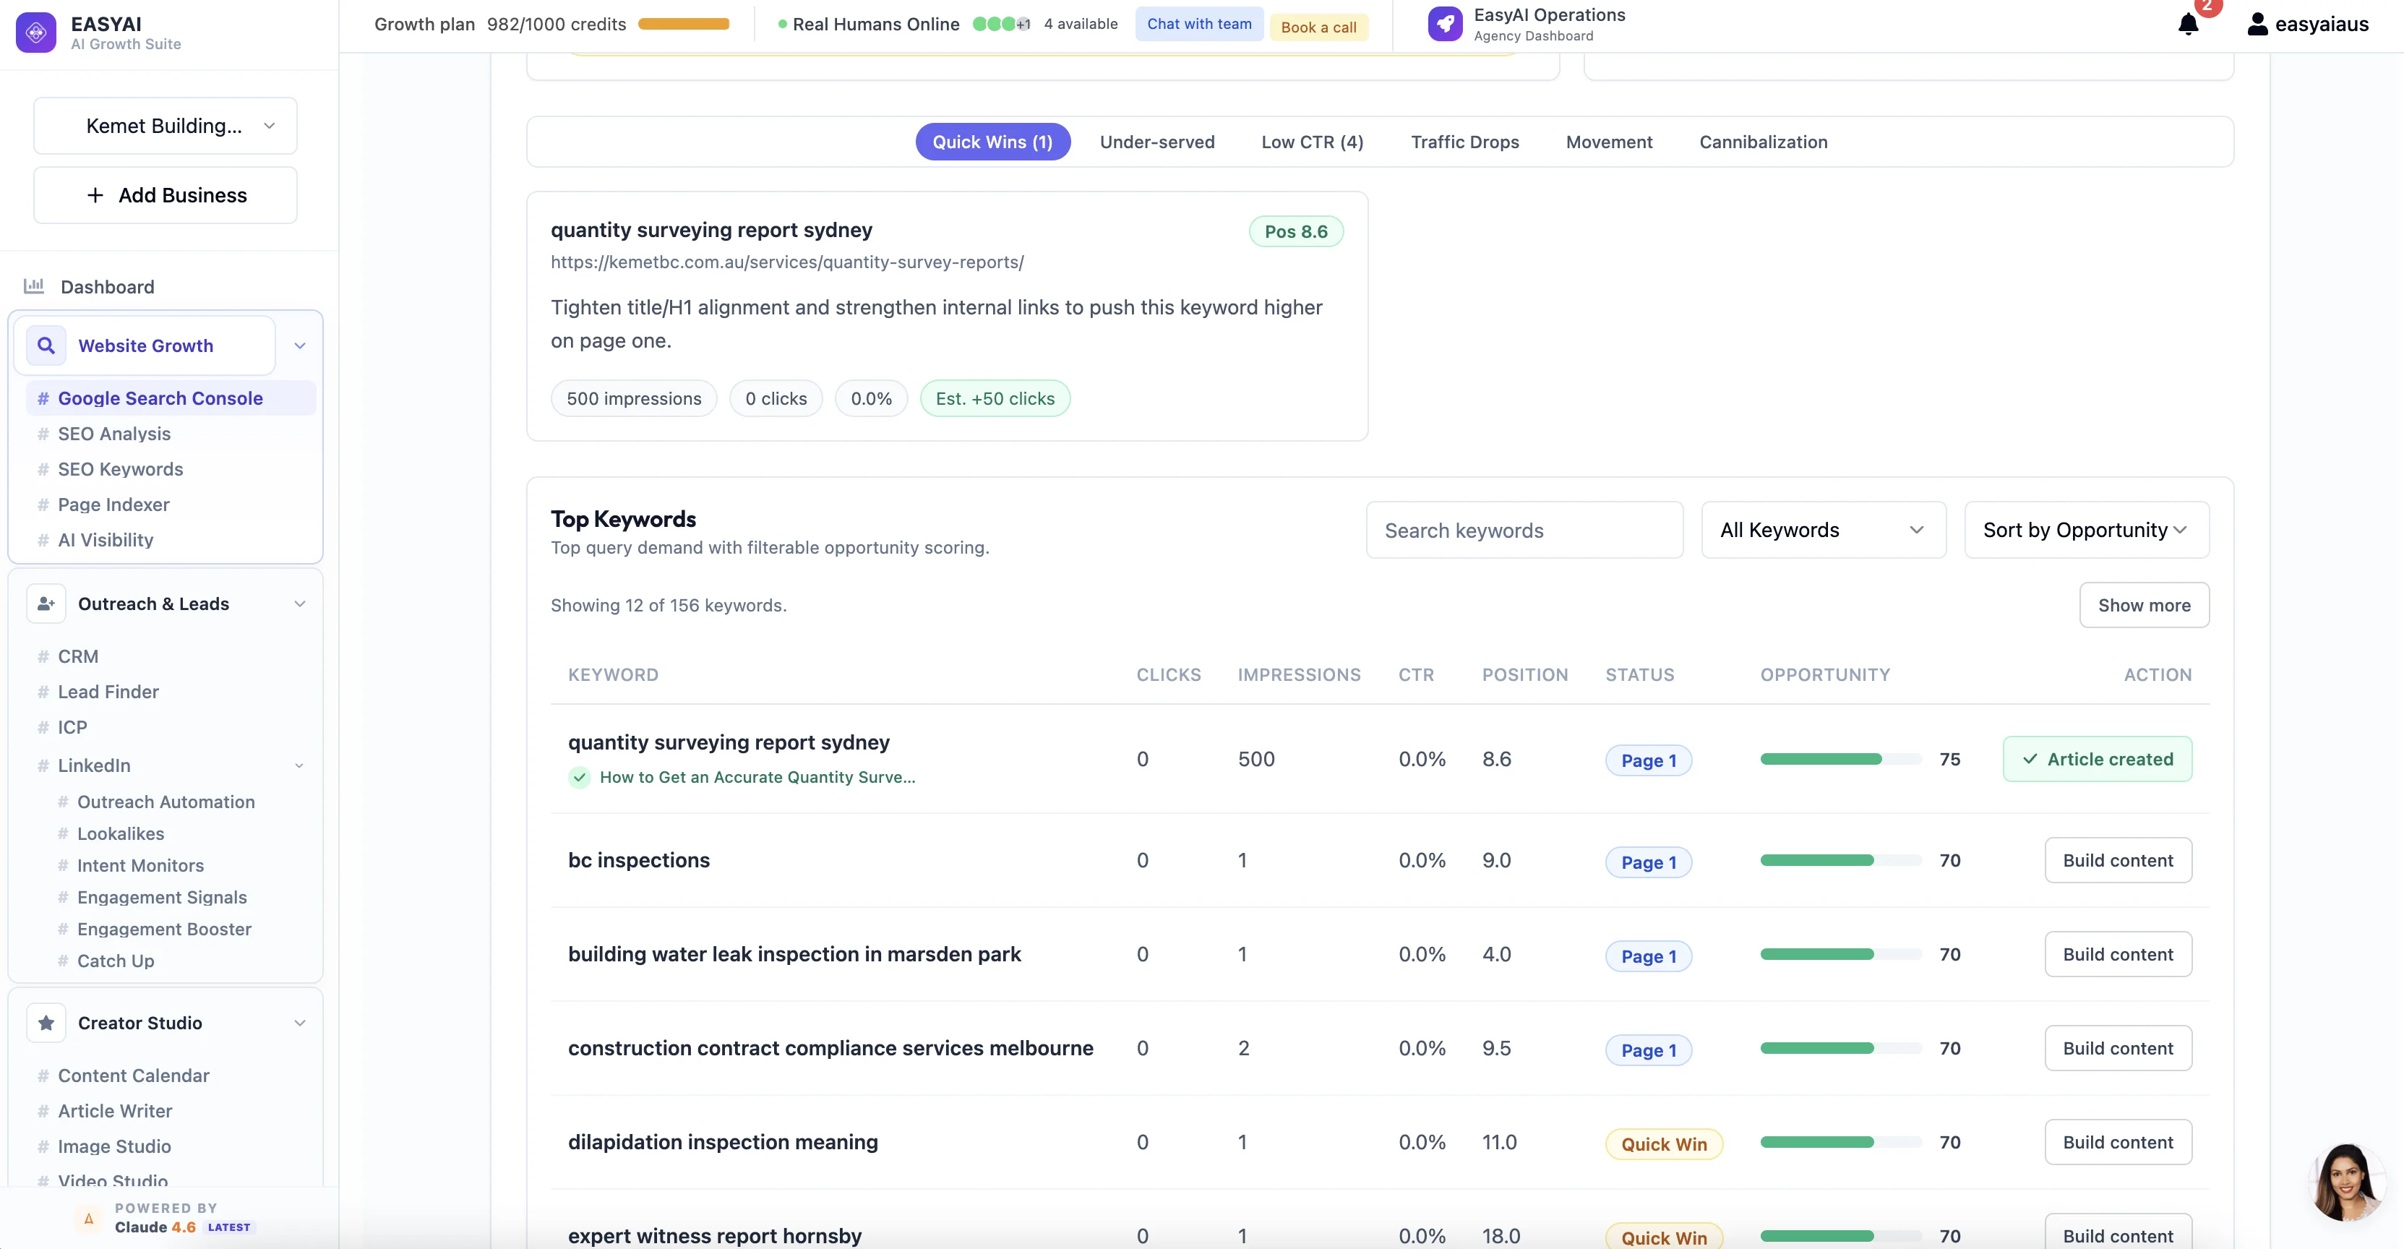Viewport: 2404px width, 1249px height.
Task: Click the Book a call button
Action: [1318, 27]
